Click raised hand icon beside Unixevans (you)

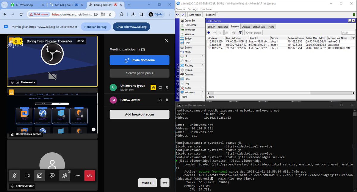click(153, 88)
